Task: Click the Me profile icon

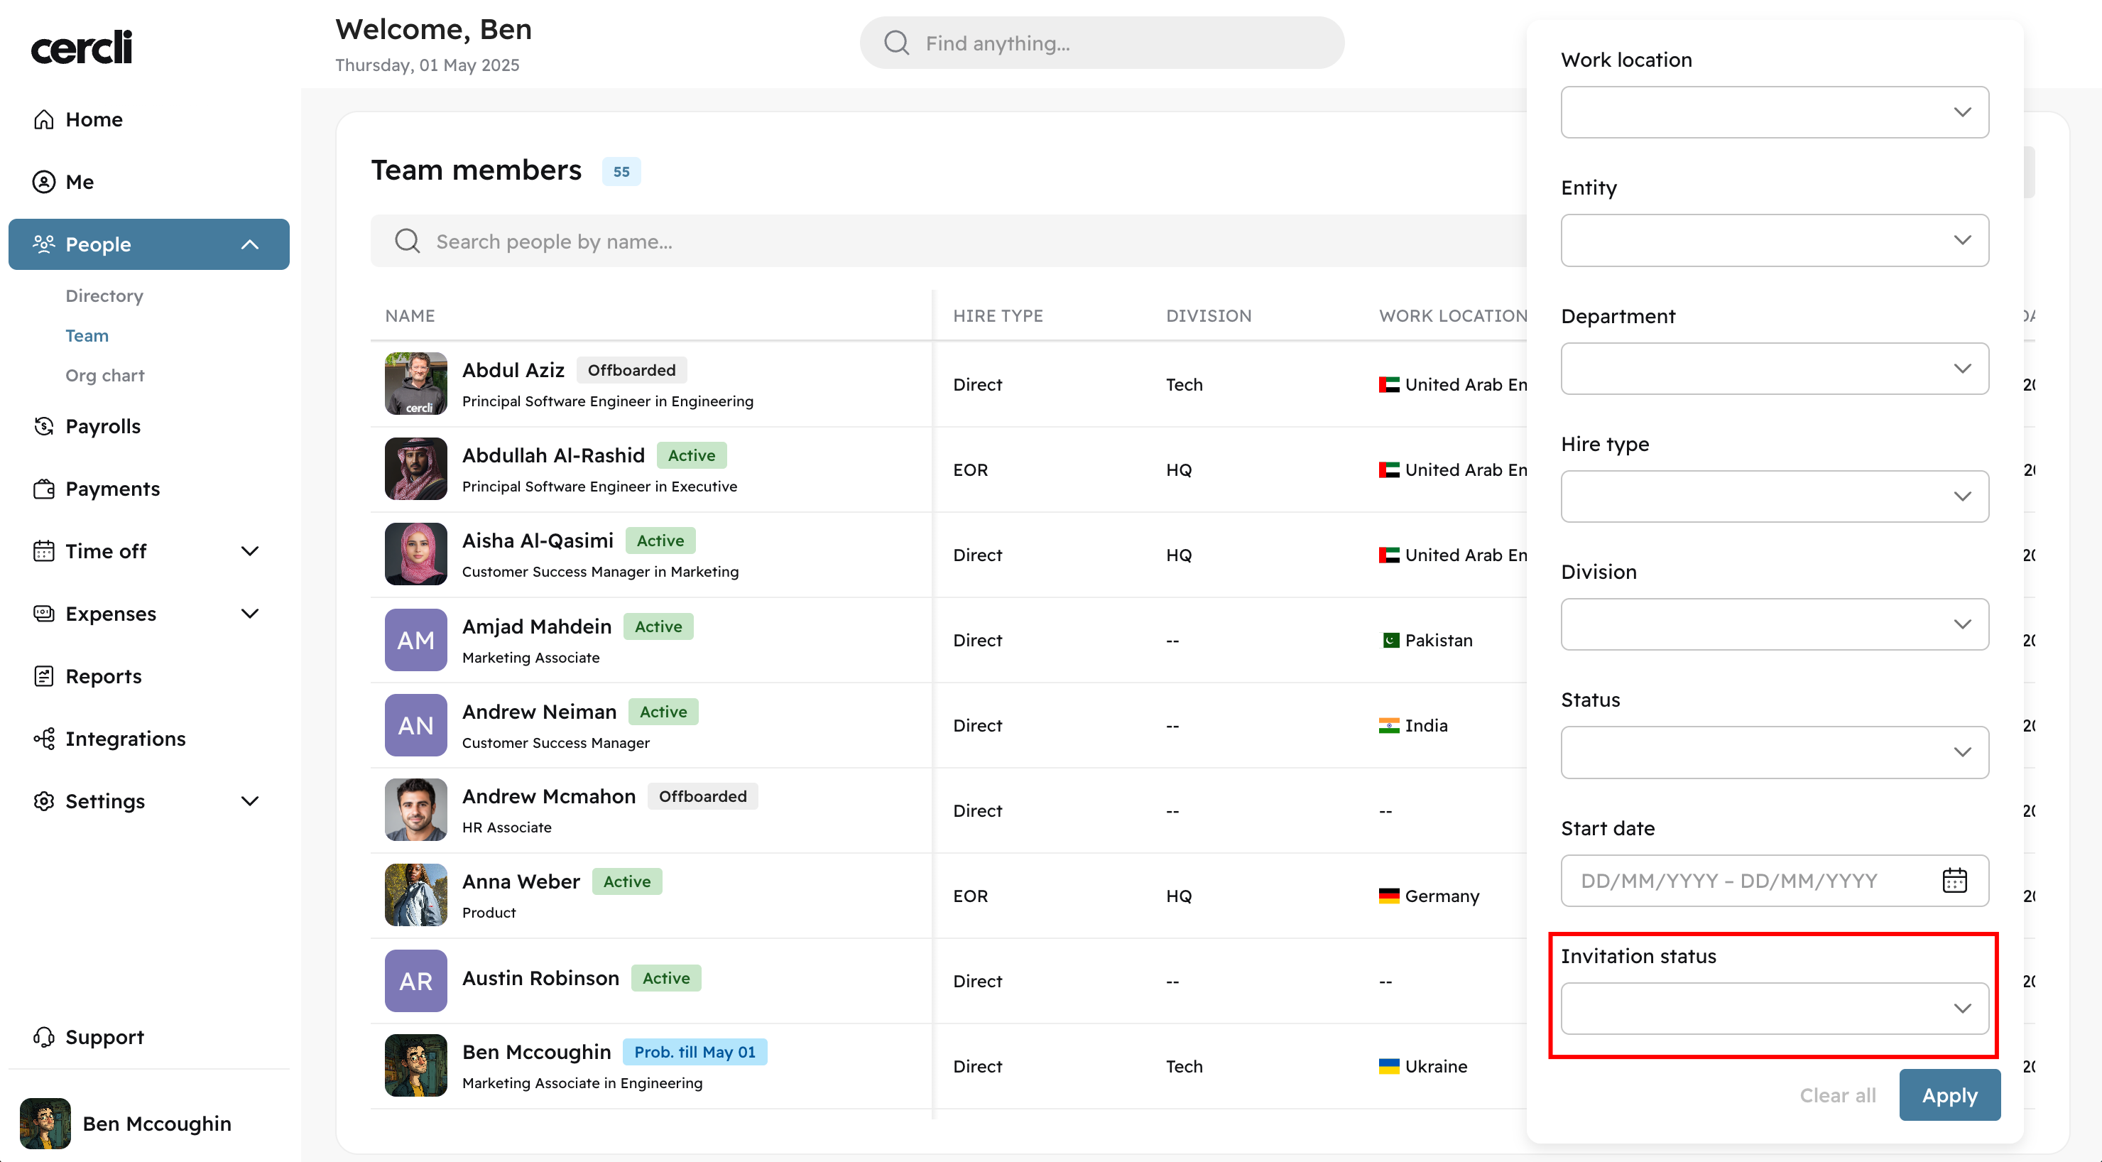Action: point(44,182)
